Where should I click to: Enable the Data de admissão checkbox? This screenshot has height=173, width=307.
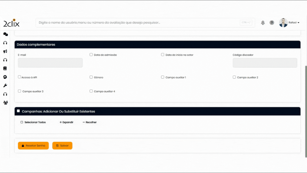[91, 55]
